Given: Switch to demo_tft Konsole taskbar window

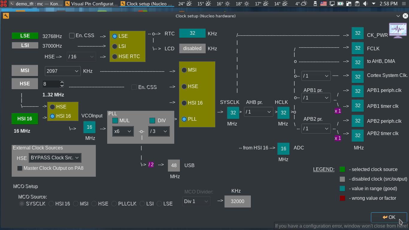Looking at the screenshot, I should point(36,4).
